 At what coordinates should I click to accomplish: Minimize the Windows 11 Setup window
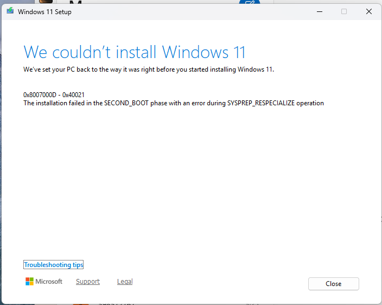320,11
